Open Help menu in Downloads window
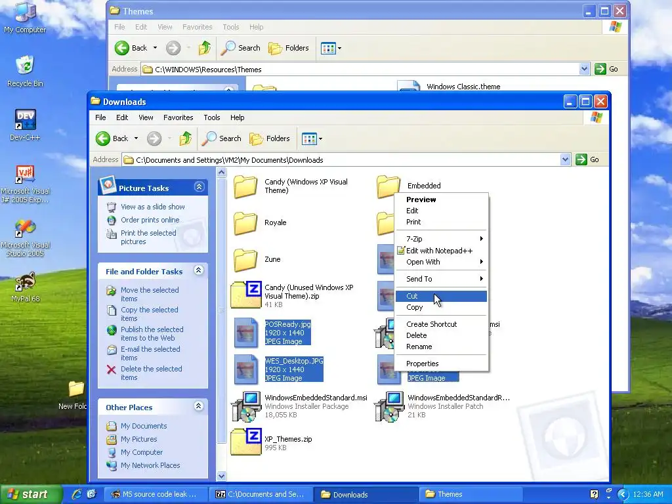 click(x=237, y=117)
